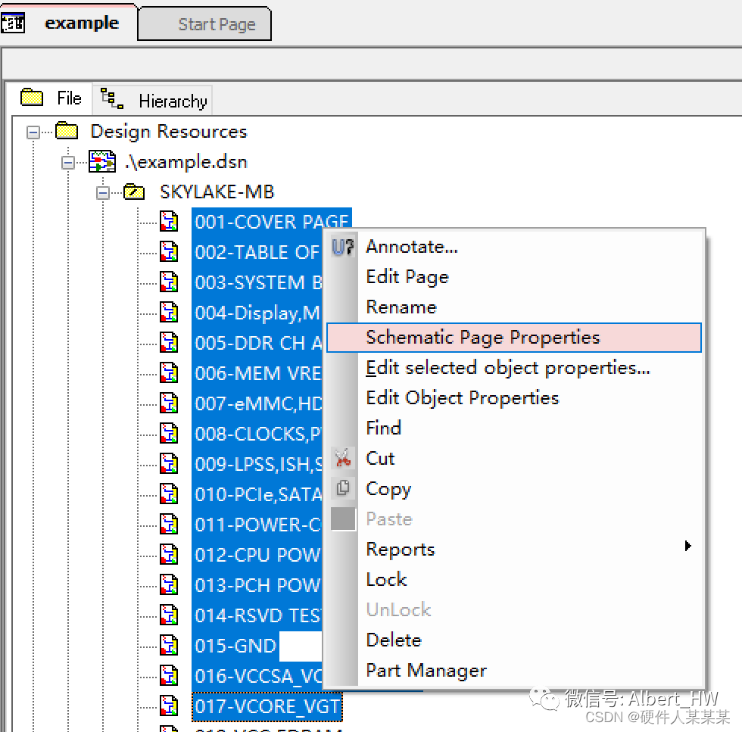Choose Rename from context menu
This screenshot has width=742, height=732.
click(x=514, y=307)
